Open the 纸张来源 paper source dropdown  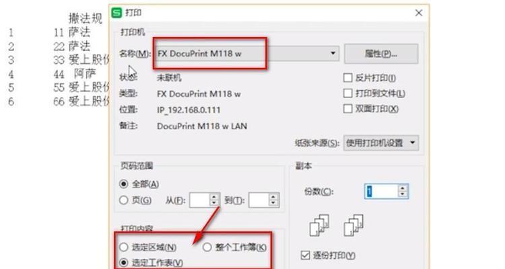[x=381, y=143]
